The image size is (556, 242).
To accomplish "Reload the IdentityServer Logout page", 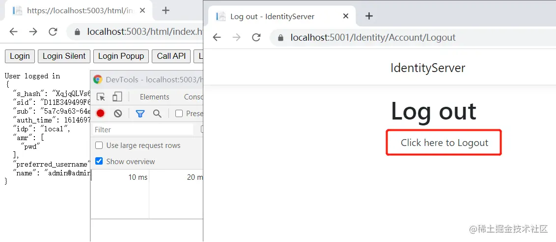I will 256,38.
